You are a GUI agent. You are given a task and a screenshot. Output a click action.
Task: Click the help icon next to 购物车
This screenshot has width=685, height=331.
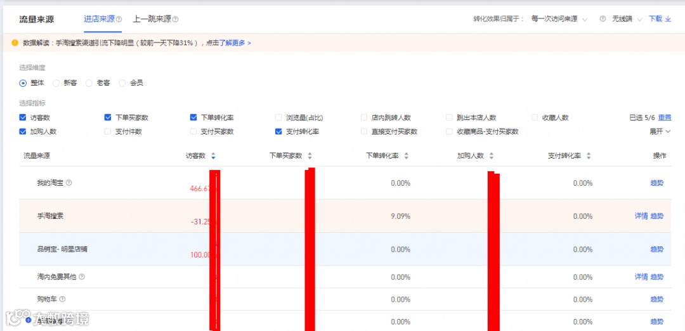(x=62, y=299)
